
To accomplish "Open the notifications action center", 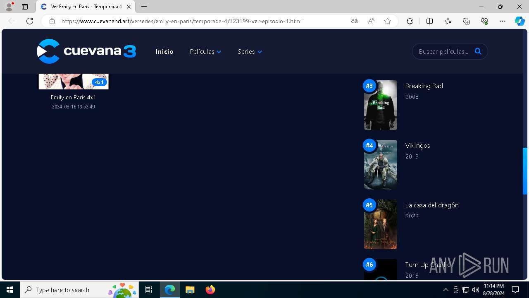I will point(515,290).
